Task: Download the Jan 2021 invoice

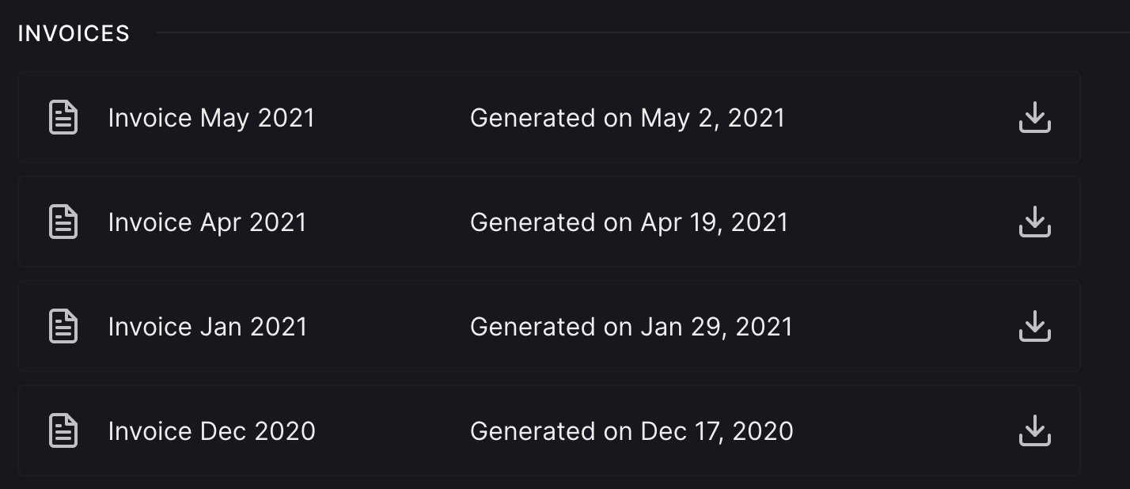Action: pyautogui.click(x=1034, y=327)
